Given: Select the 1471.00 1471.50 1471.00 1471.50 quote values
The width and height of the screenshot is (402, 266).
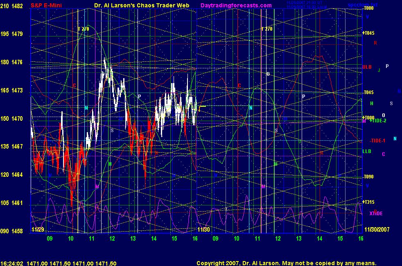Looking at the screenshot, I should [x=72, y=264].
